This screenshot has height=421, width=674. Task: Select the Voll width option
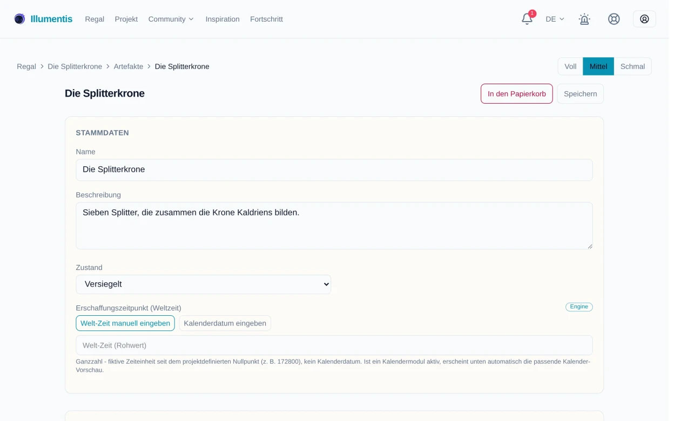click(x=570, y=66)
